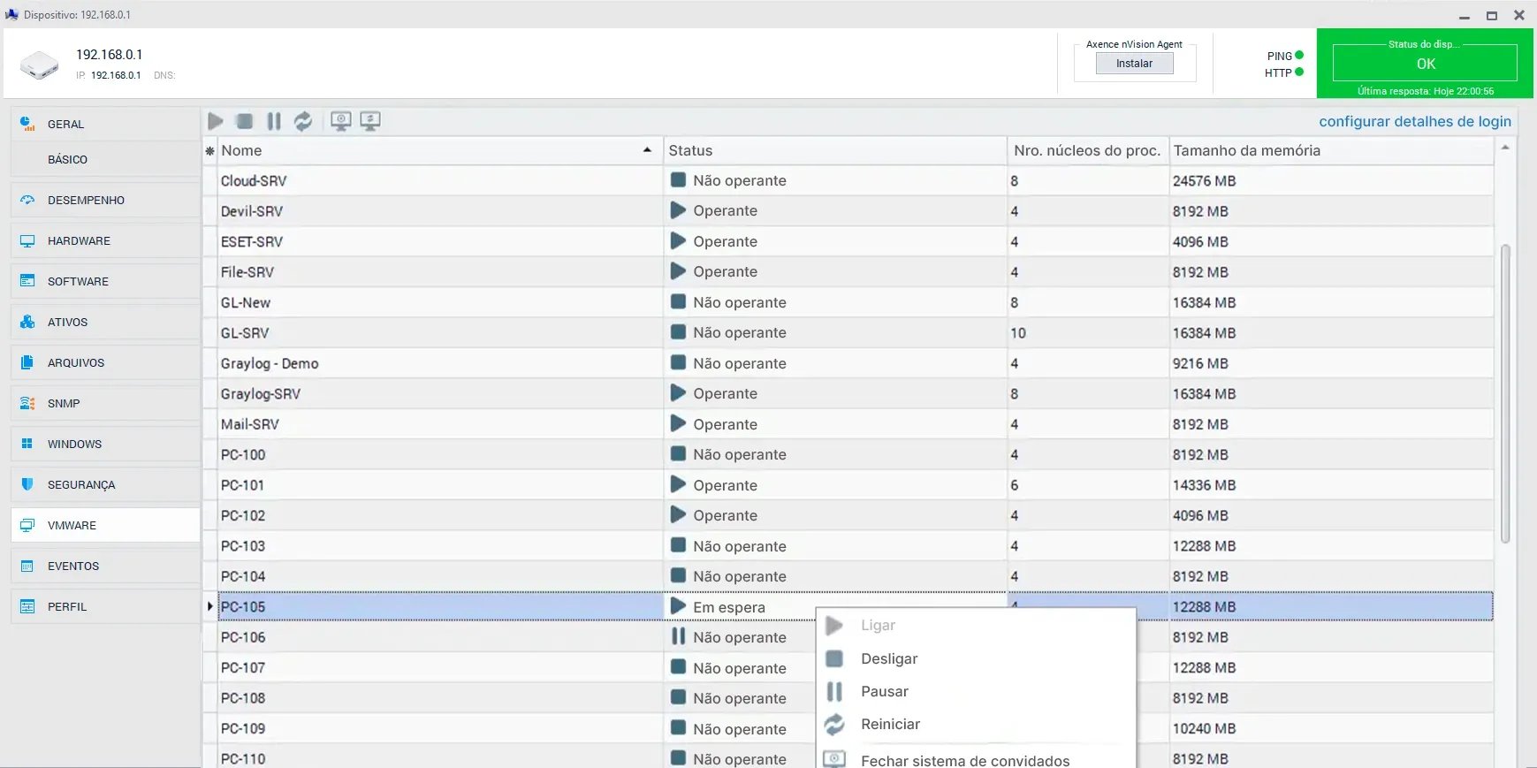This screenshot has height=768, width=1537.
Task: Open the configurar detalhes de login link
Action: (x=1415, y=121)
